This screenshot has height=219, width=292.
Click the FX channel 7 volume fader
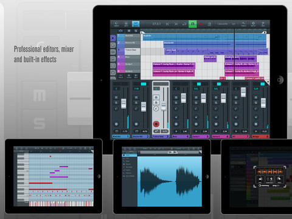243,92
